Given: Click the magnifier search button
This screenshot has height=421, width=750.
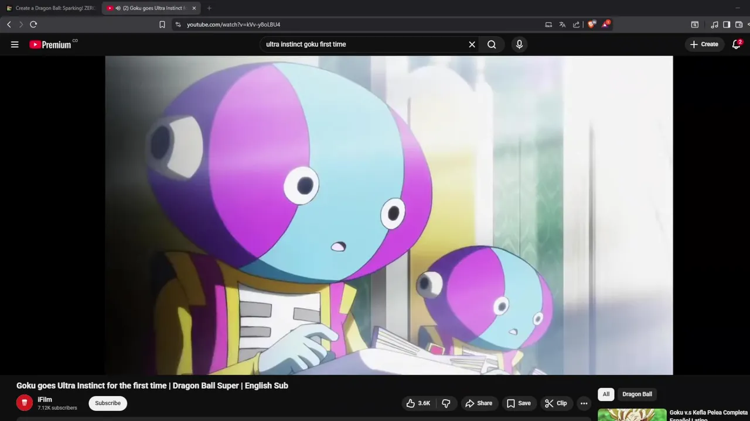Looking at the screenshot, I should 492,44.
